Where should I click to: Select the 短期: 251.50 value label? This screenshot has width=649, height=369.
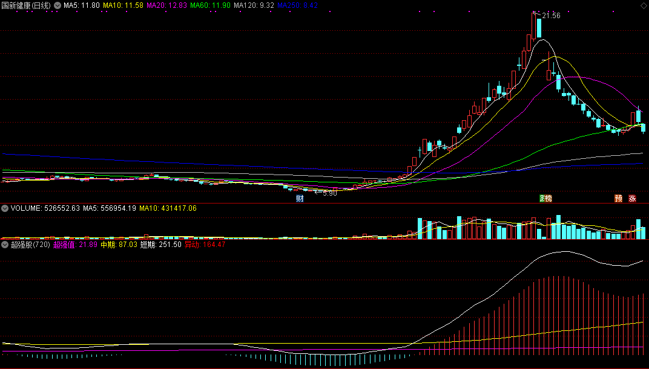click(160, 245)
